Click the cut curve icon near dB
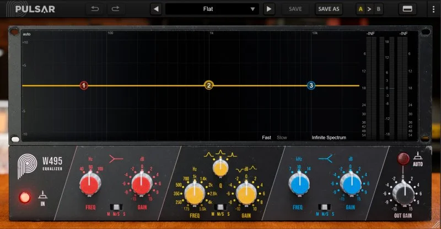 [x=240, y=170]
